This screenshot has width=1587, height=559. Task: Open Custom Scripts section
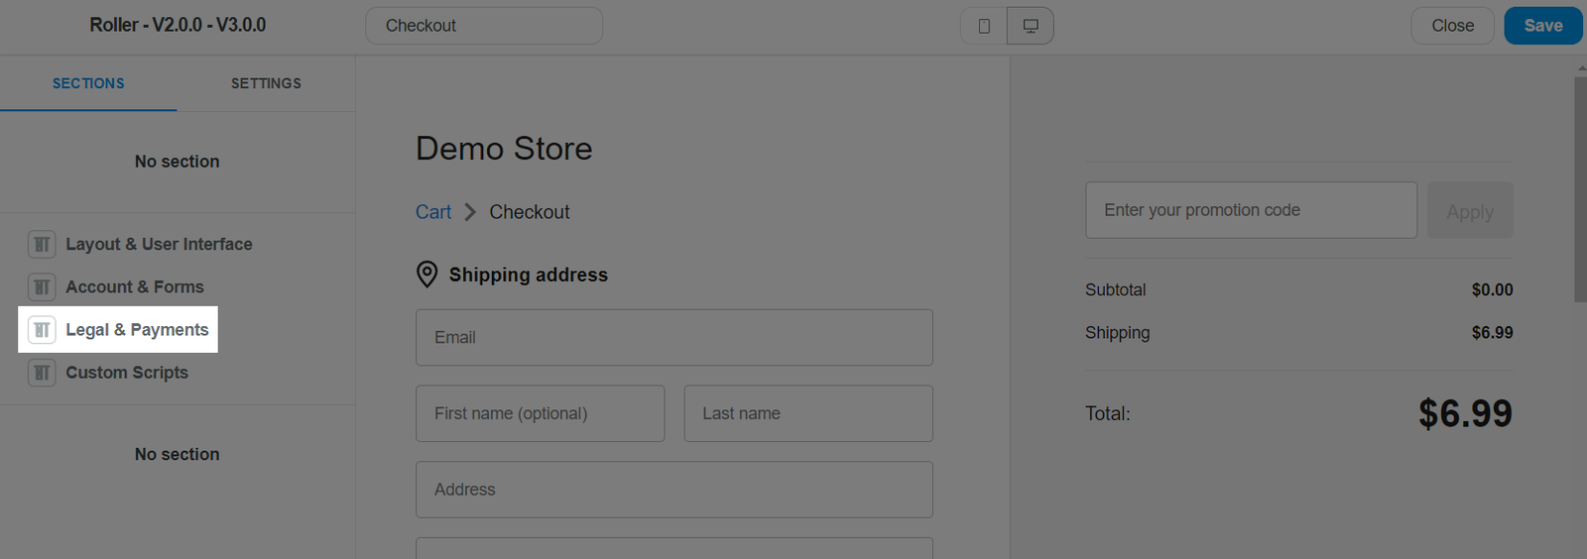127,373
